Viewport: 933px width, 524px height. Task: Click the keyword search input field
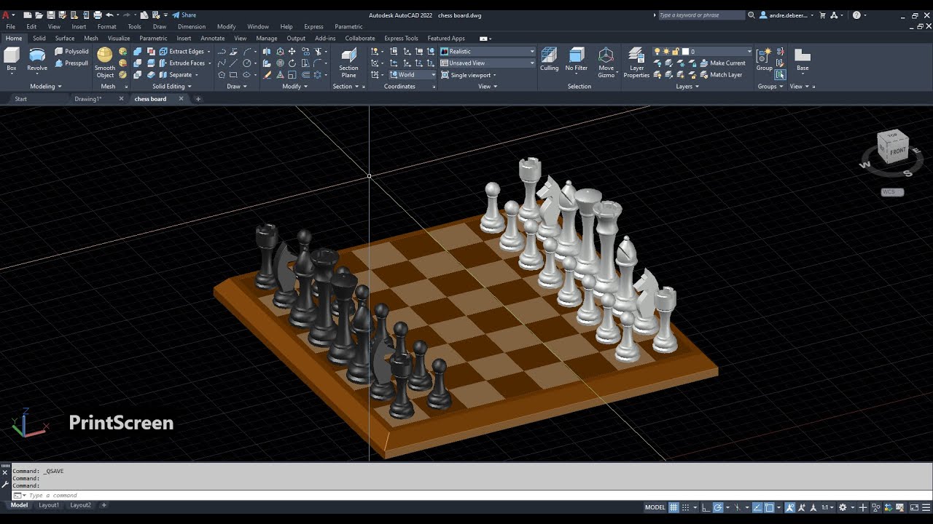[x=701, y=15]
